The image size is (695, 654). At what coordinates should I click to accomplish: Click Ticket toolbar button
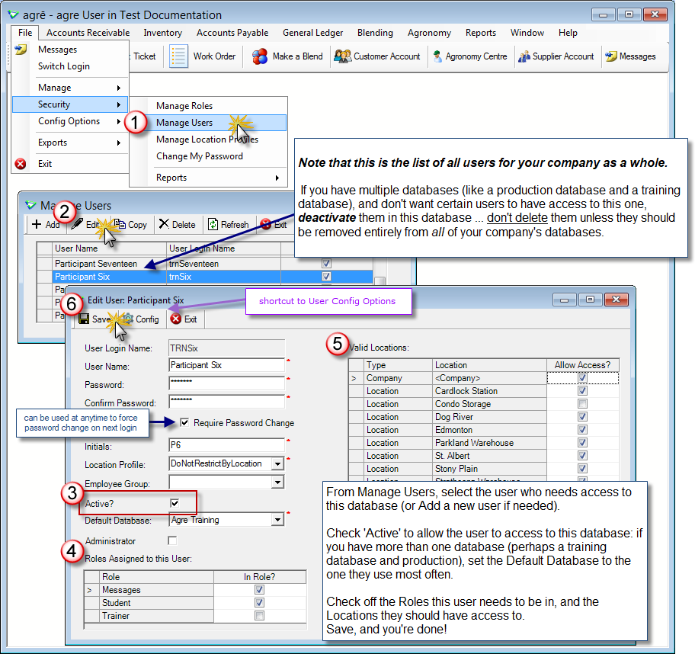[145, 56]
